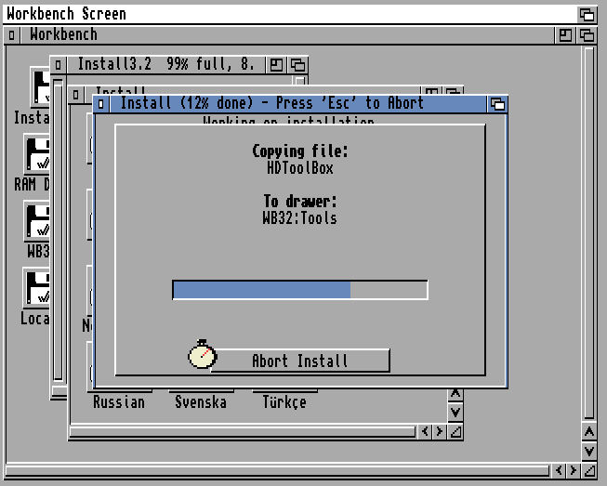Image resolution: width=607 pixels, height=486 pixels.
Task: Click the Workbench Screen title bar
Action: pyautogui.click(x=279, y=14)
